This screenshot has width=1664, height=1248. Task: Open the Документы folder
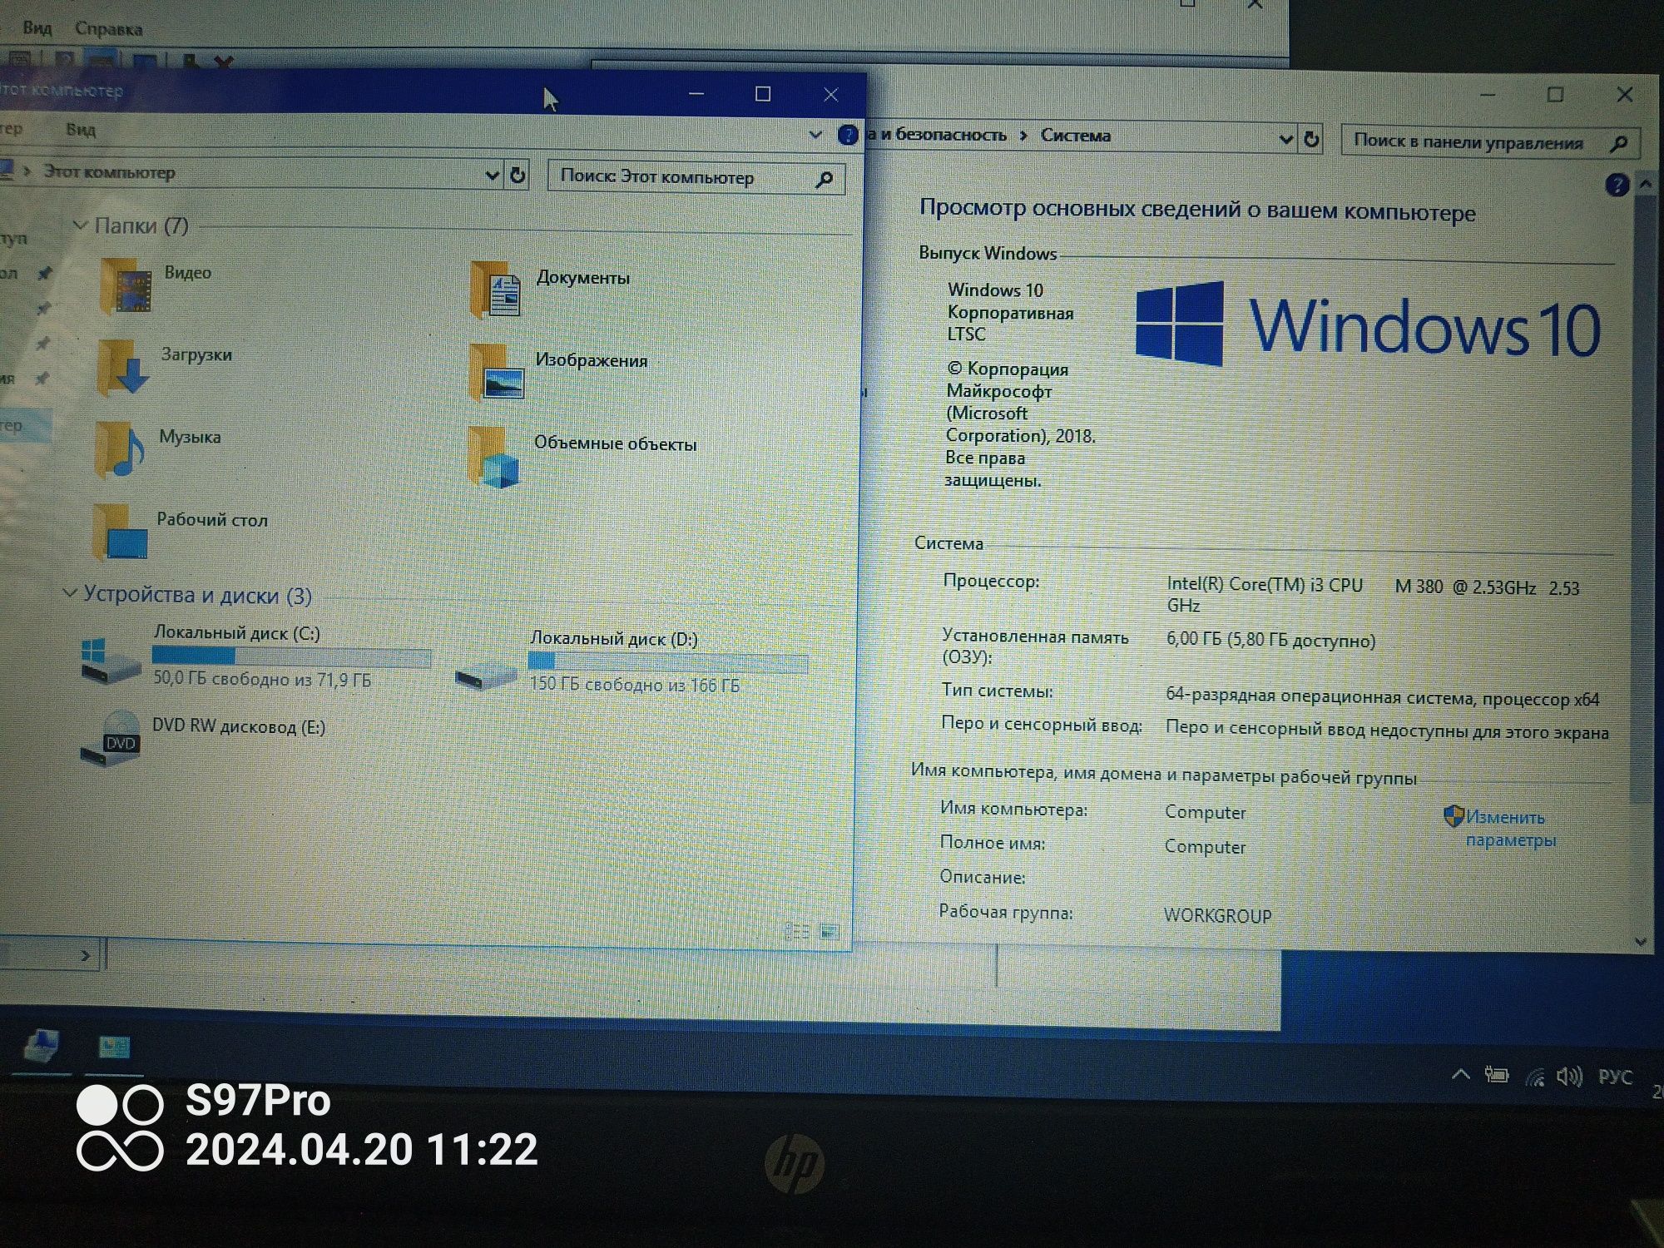[551, 290]
